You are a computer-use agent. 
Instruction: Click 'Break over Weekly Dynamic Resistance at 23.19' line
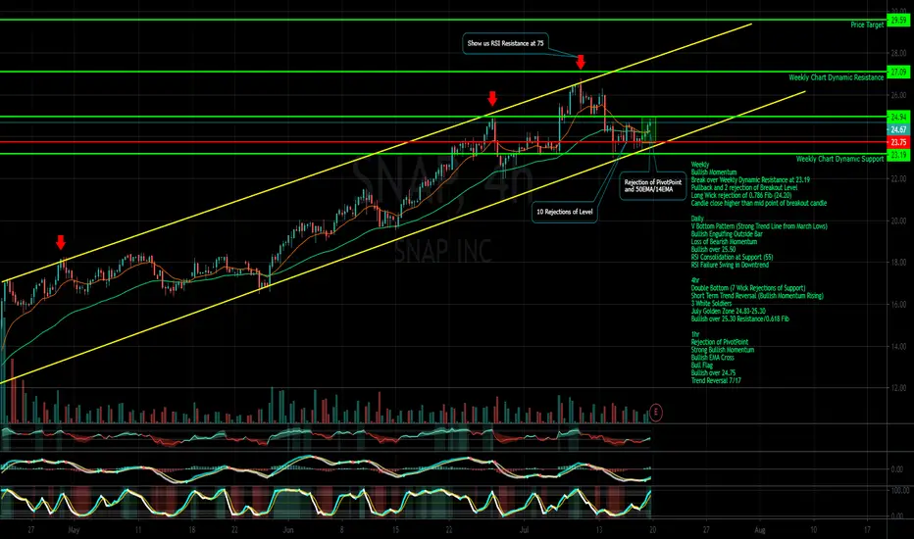click(750, 180)
